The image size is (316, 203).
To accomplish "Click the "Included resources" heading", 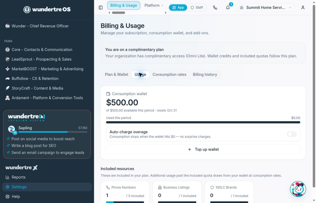I will point(117,169).
